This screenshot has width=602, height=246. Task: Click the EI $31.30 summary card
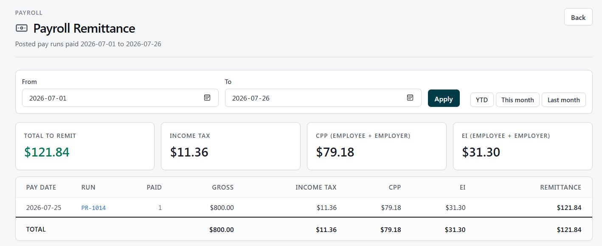tap(523, 146)
